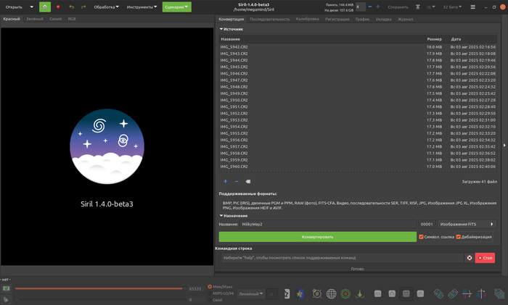Toggle the Дебайеризация checkbox

point(459,237)
